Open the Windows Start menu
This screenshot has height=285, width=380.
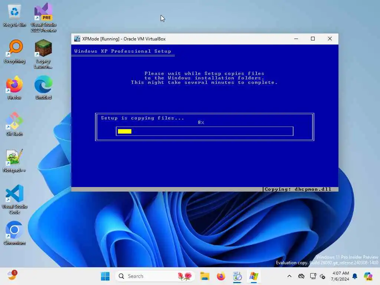(x=105, y=276)
